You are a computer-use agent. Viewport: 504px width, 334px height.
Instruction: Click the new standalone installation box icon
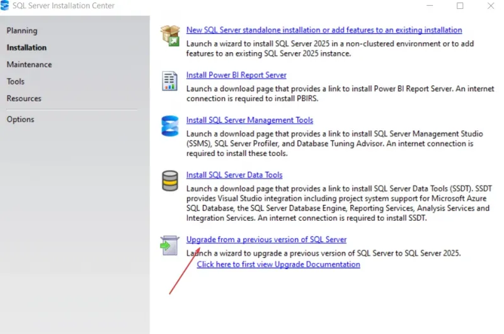point(170,36)
